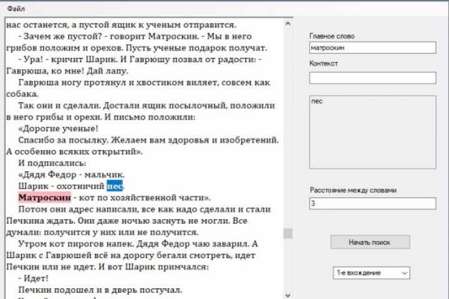Screen dimensions: 449x299
Task: Click the text scrollbar up arrow
Action: 288,24
